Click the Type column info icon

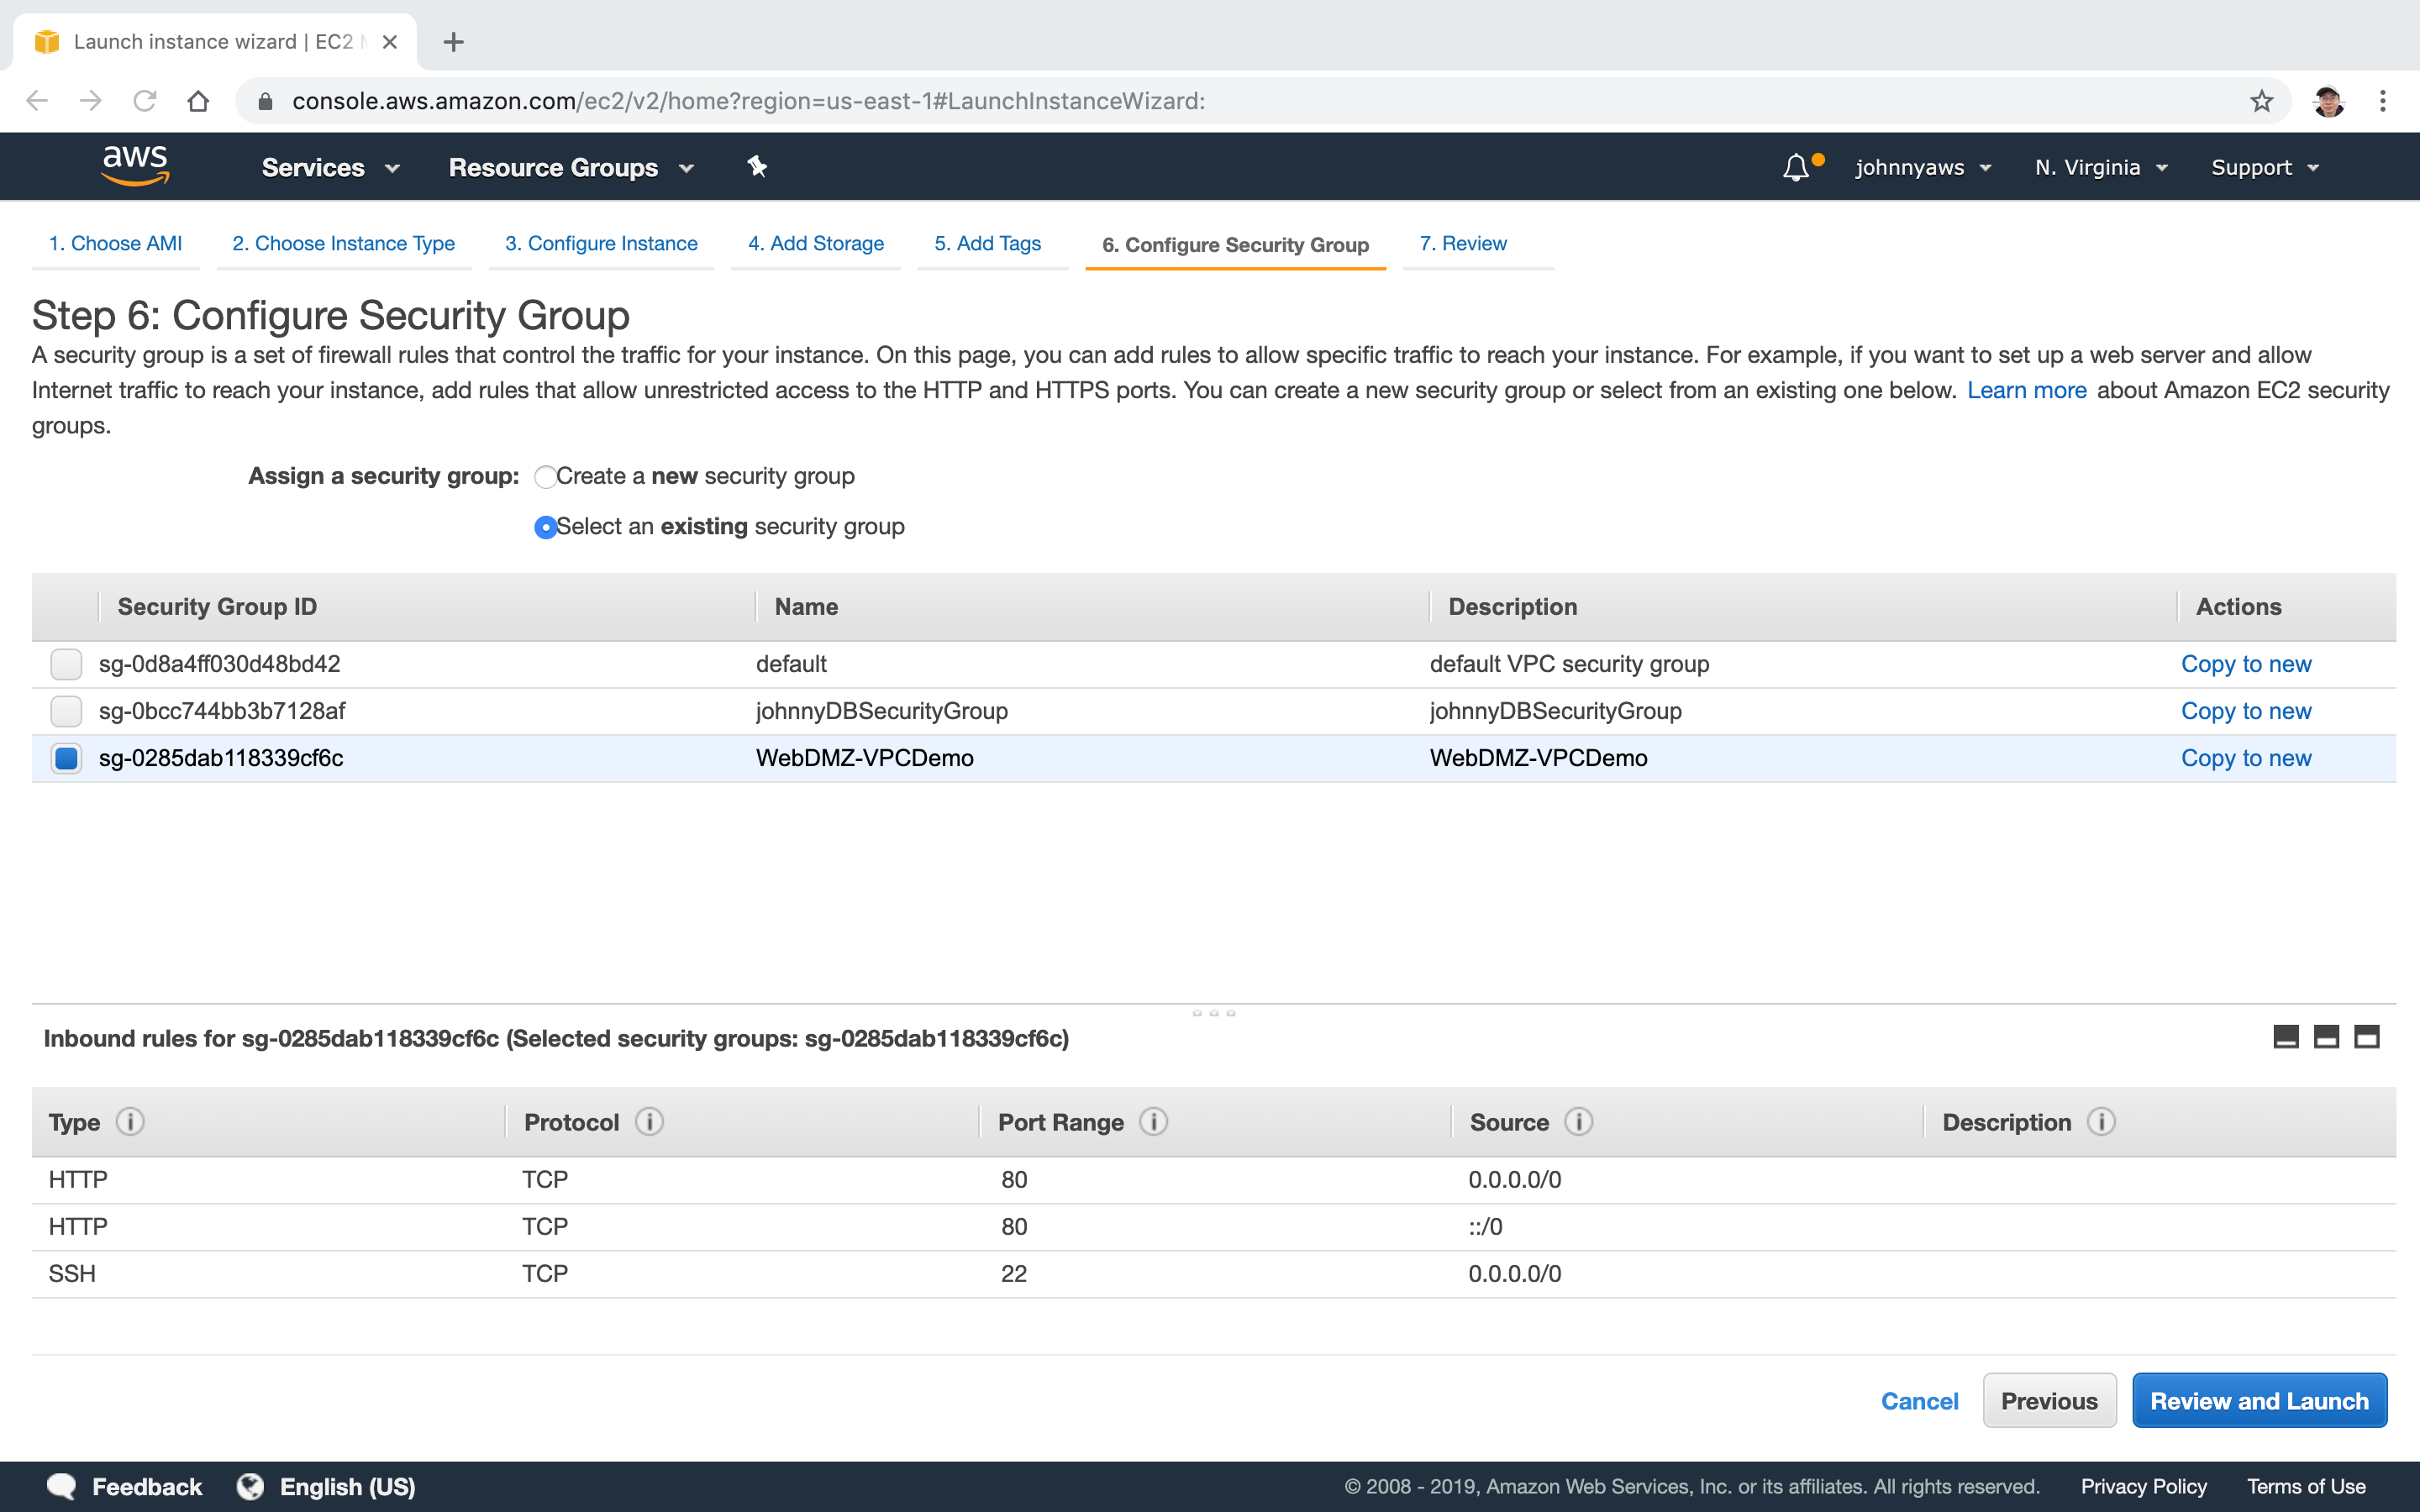pyautogui.click(x=130, y=1122)
